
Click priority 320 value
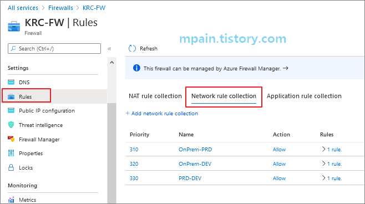(x=134, y=164)
